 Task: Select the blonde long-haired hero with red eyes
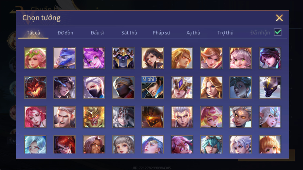tap(182, 58)
